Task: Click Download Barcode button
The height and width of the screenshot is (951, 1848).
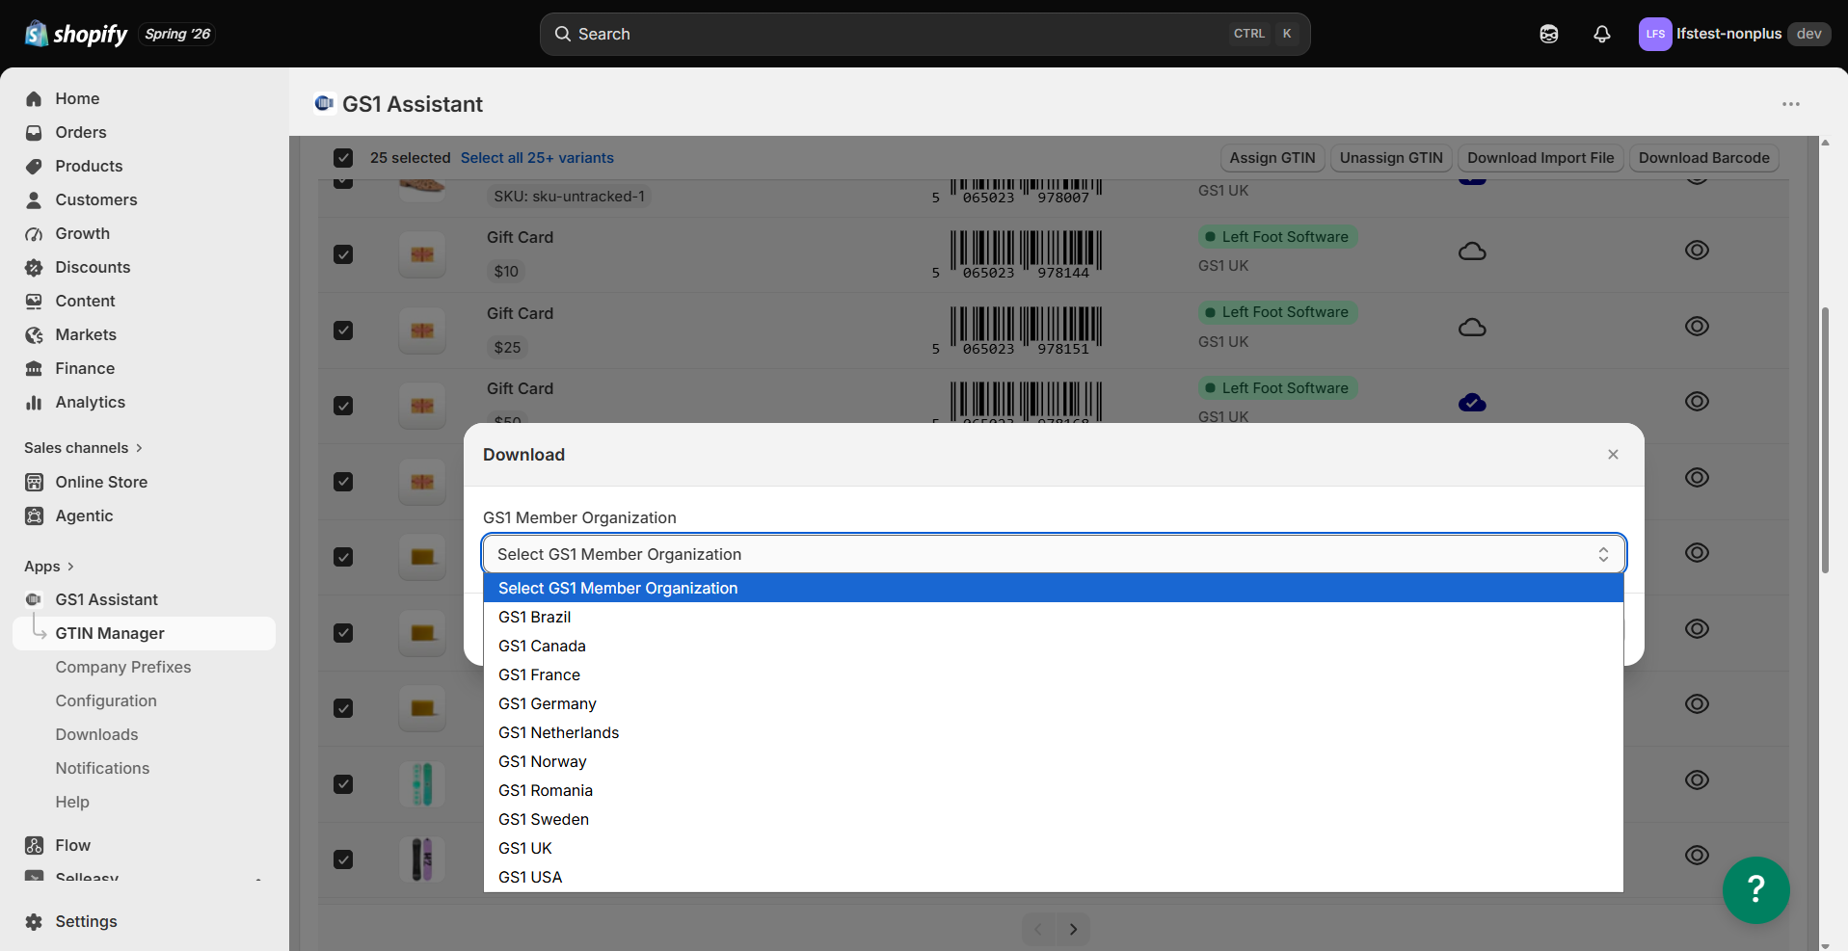Action: pos(1704,158)
